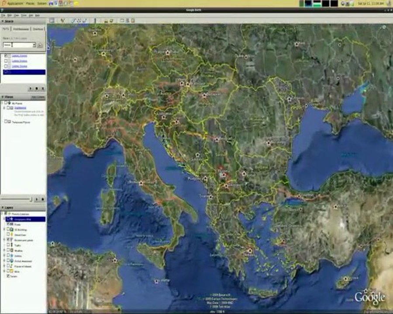Enable the Street View layer checkbox

(8, 235)
